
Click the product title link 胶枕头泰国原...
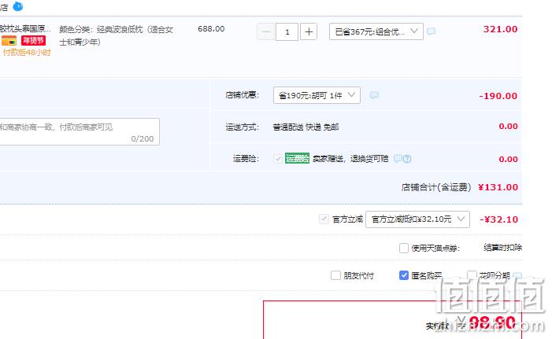[x=25, y=29]
